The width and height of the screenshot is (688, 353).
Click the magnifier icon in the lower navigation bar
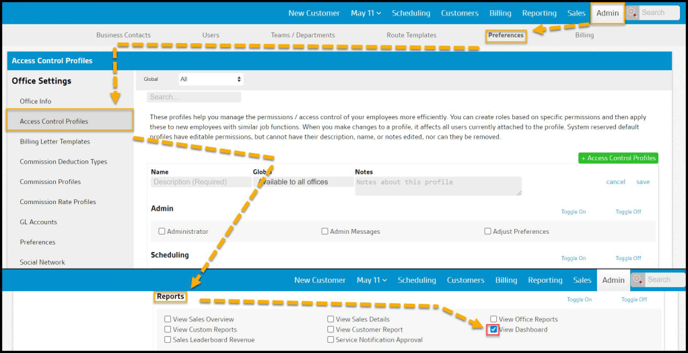pos(638,280)
